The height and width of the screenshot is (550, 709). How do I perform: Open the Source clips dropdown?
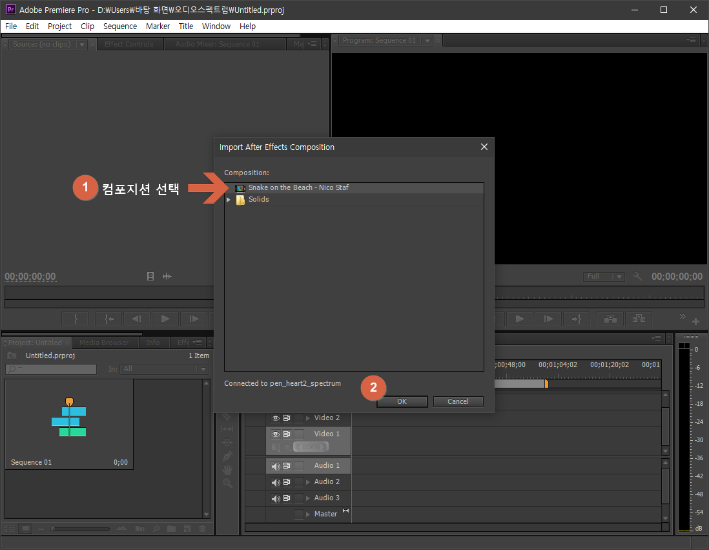(82, 45)
